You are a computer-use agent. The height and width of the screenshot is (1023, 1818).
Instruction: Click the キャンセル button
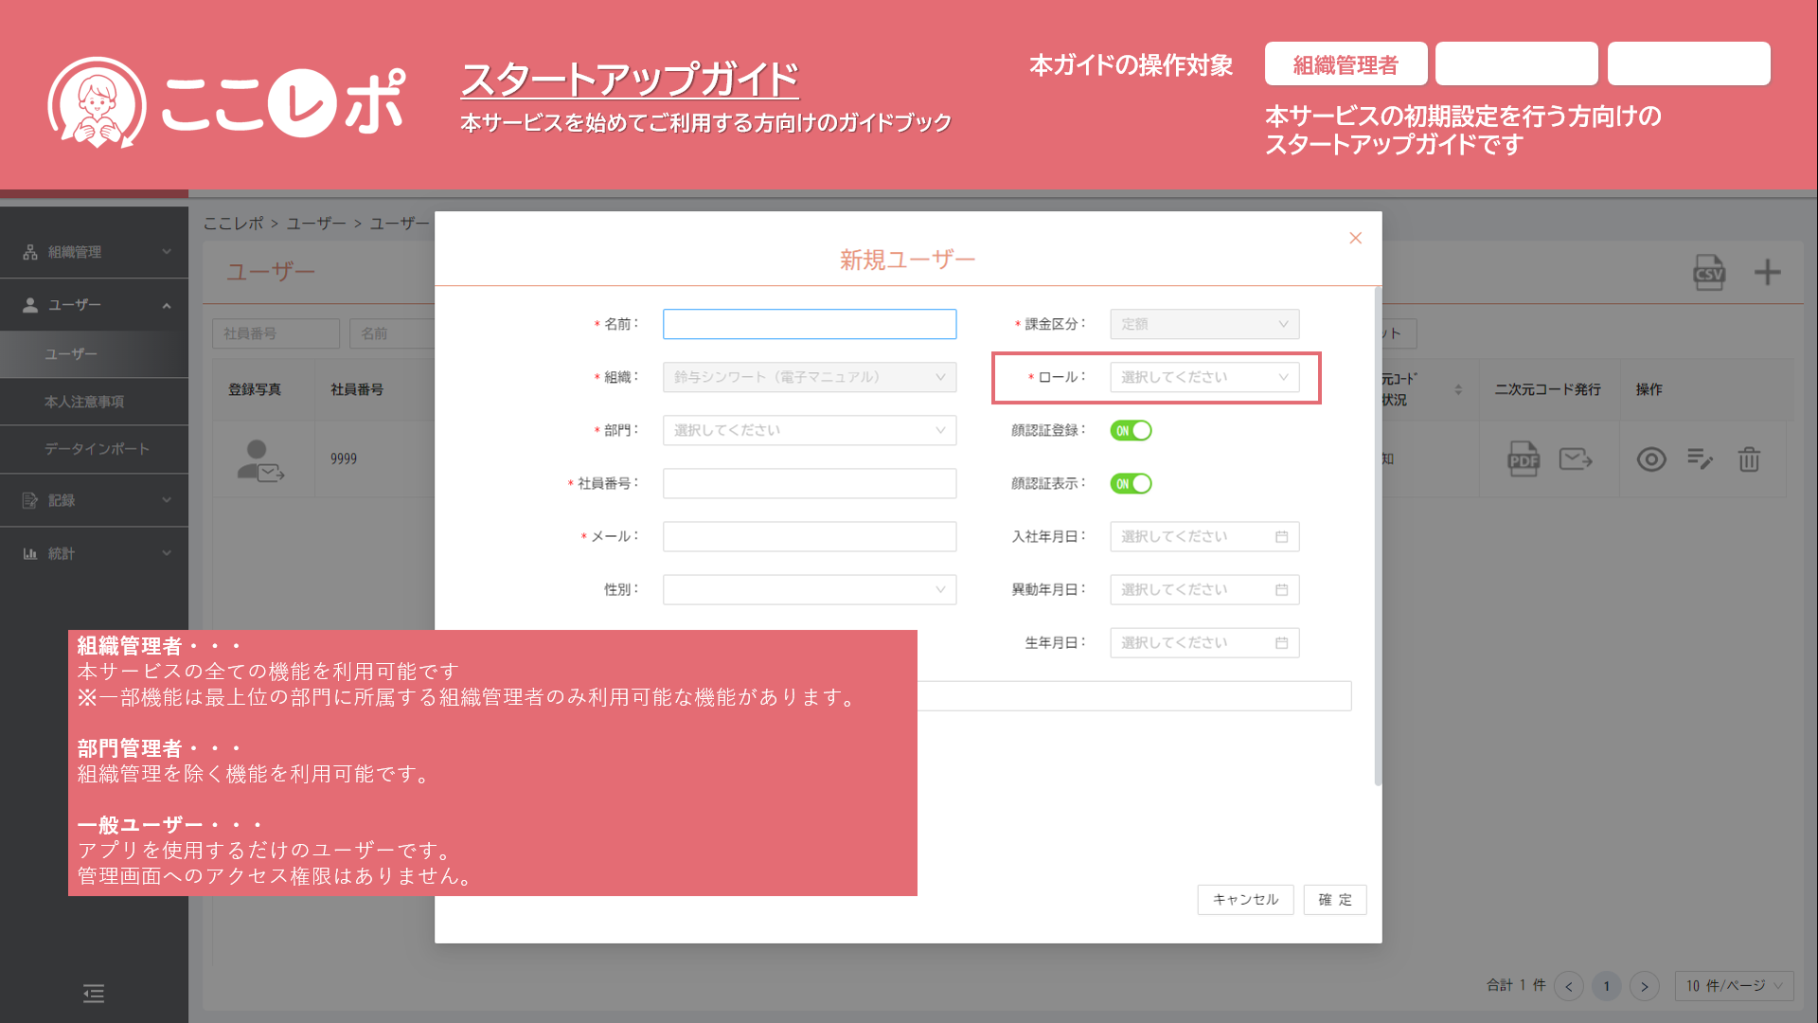click(1245, 900)
